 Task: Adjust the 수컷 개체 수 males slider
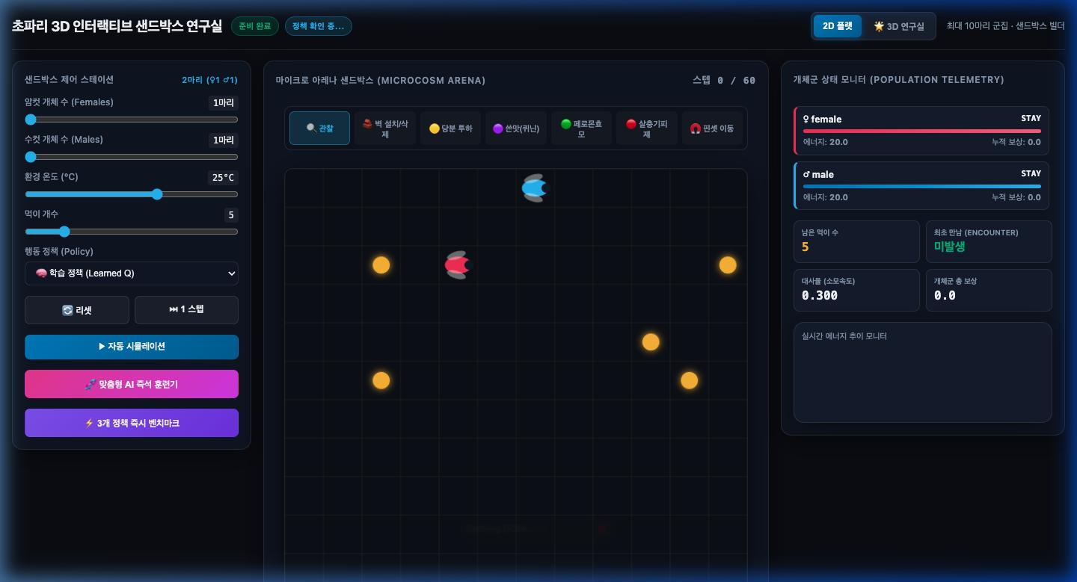[132, 157]
